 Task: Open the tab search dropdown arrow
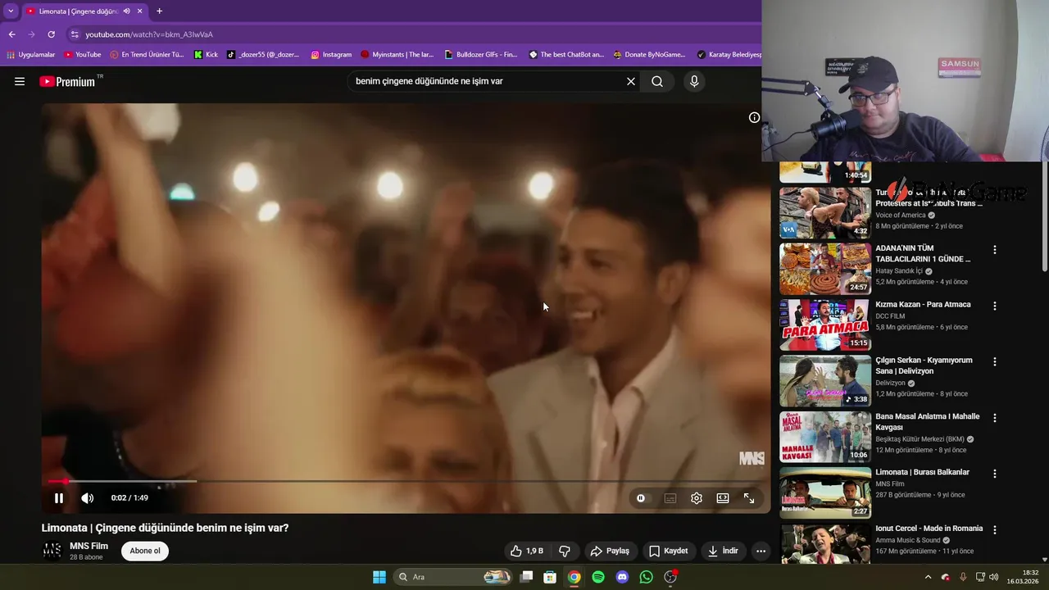click(x=11, y=11)
